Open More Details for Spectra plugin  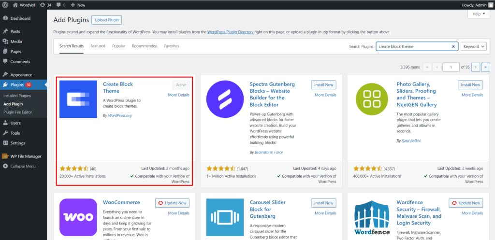point(325,95)
